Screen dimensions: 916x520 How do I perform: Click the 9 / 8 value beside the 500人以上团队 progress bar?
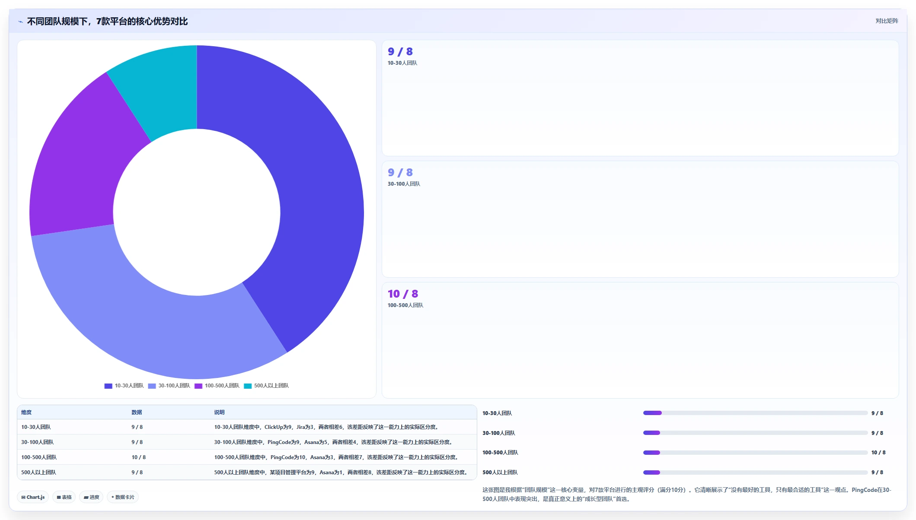coord(877,472)
